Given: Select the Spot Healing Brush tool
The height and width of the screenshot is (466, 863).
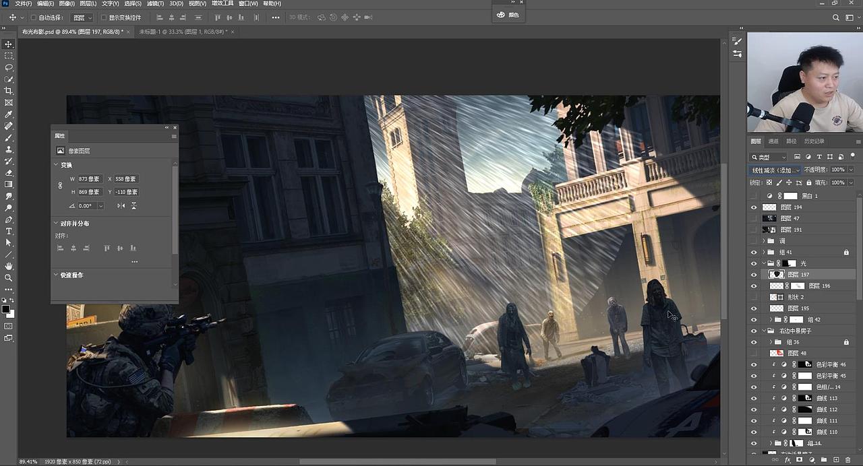Looking at the screenshot, I should click(9, 126).
